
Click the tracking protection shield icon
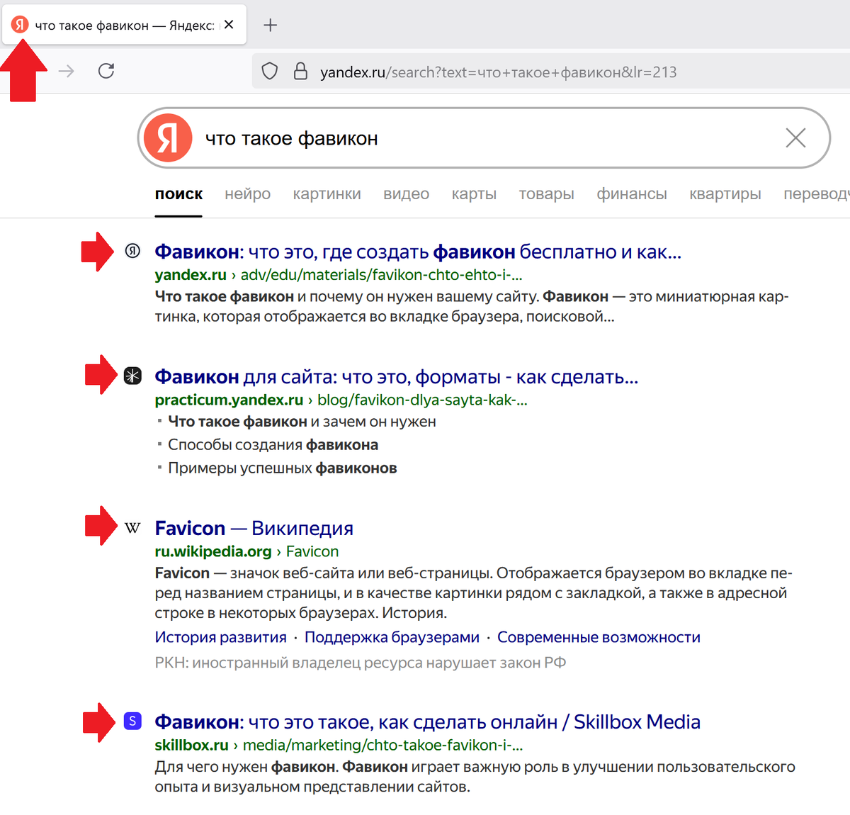point(270,72)
